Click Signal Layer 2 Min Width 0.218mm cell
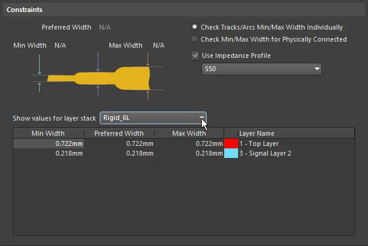The height and width of the screenshot is (246, 368). [x=48, y=153]
